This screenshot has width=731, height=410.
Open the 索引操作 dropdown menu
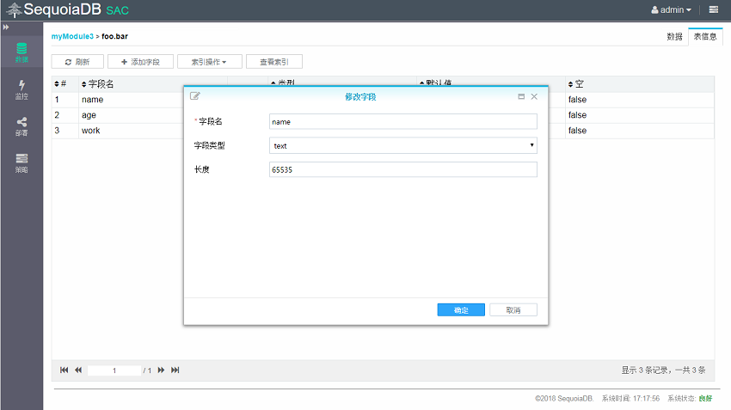(x=209, y=62)
